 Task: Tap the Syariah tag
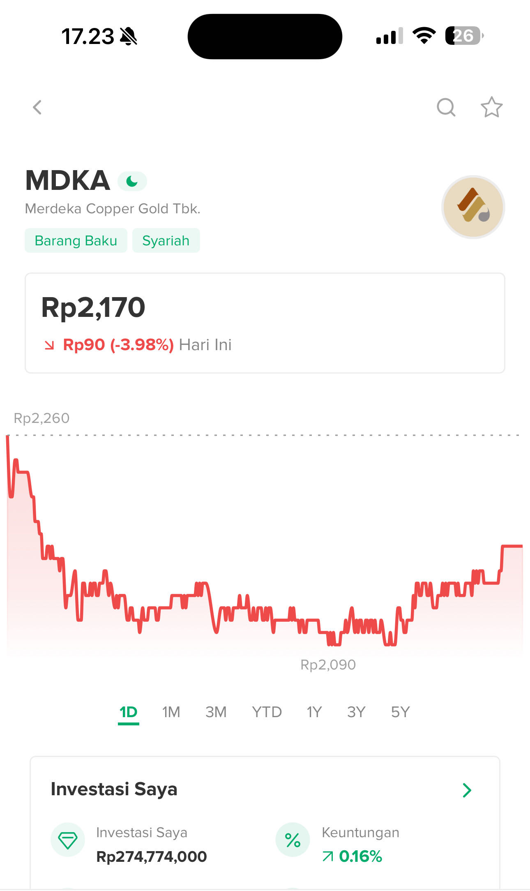(x=166, y=241)
